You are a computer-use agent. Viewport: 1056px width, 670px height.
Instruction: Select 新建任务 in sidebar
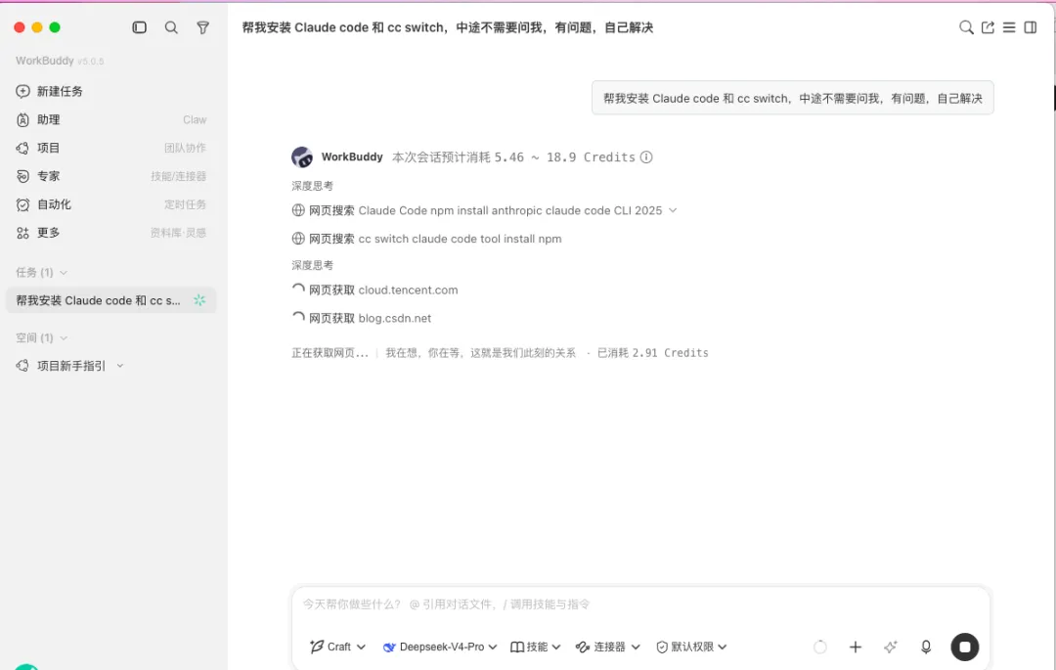point(111,91)
